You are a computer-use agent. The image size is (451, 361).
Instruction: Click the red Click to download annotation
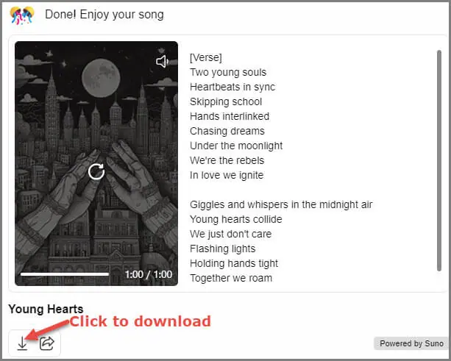[x=141, y=321]
